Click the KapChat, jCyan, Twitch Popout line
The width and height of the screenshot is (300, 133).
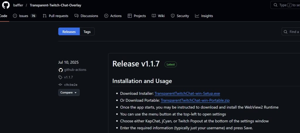(195, 121)
